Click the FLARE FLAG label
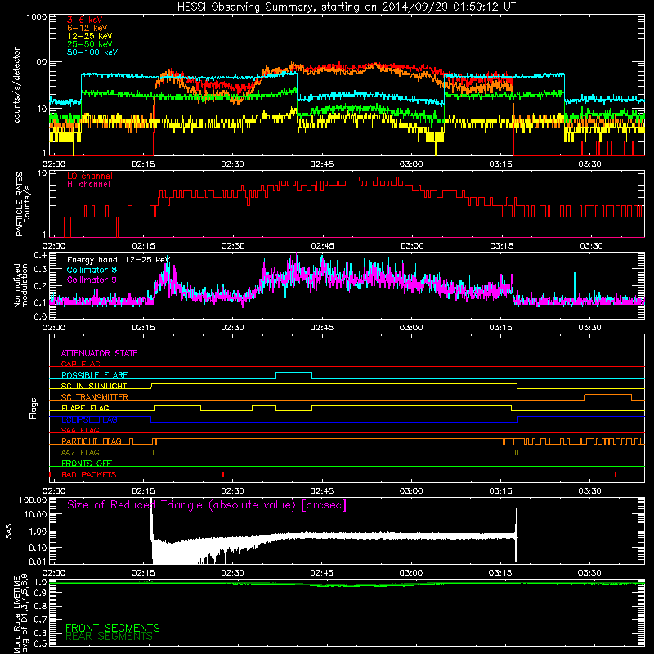The image size is (654, 654). point(85,408)
